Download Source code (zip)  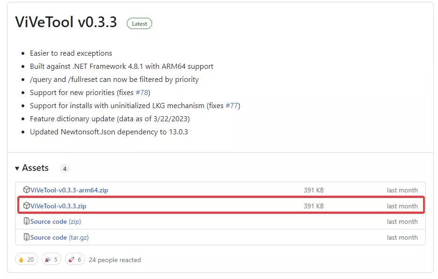(x=56, y=221)
